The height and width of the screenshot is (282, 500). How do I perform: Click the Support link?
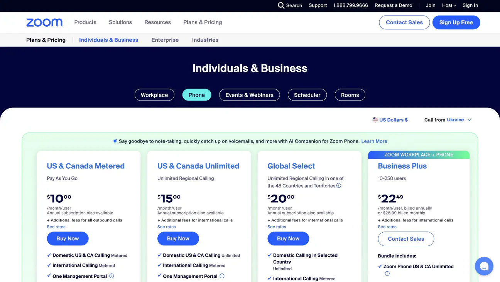[x=318, y=5]
